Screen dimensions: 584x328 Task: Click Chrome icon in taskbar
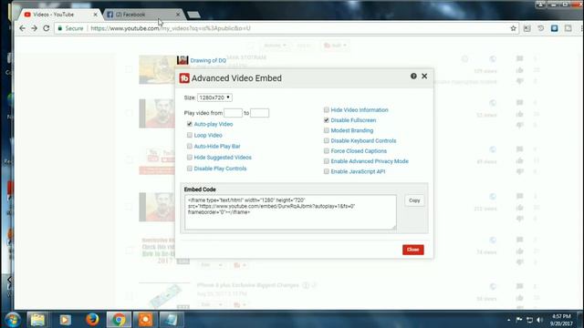(x=119, y=320)
